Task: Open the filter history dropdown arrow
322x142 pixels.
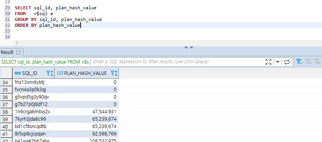Action: click(x=278, y=62)
